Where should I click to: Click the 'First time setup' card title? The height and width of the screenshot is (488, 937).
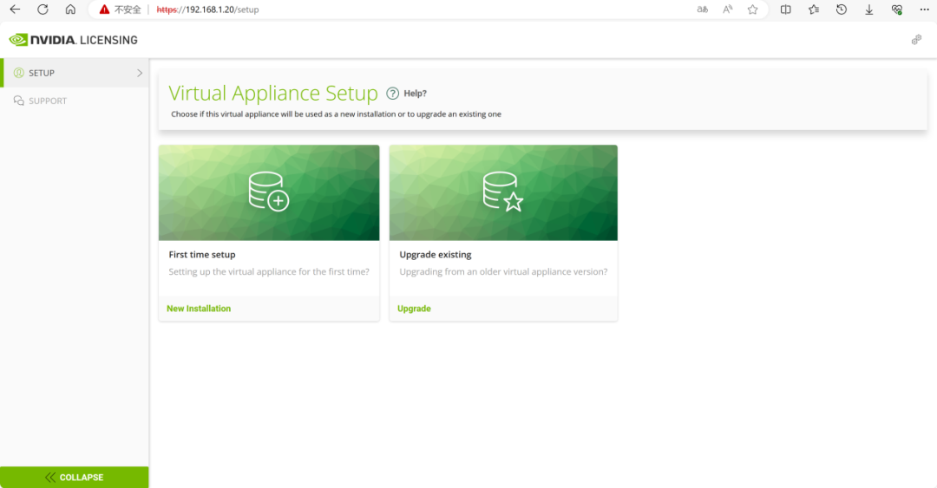tap(202, 255)
